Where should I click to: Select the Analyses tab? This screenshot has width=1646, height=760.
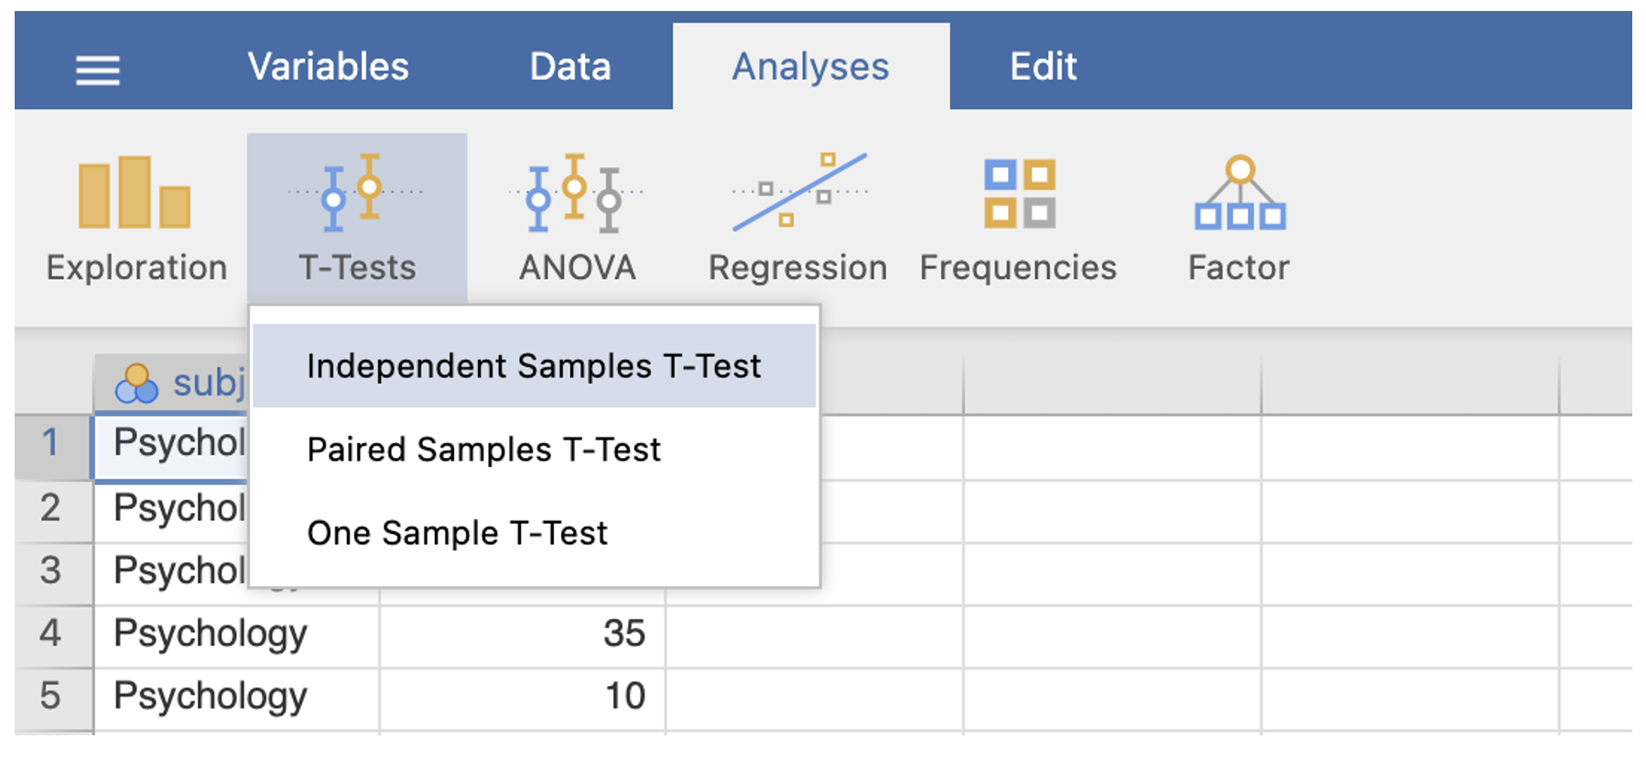(810, 67)
